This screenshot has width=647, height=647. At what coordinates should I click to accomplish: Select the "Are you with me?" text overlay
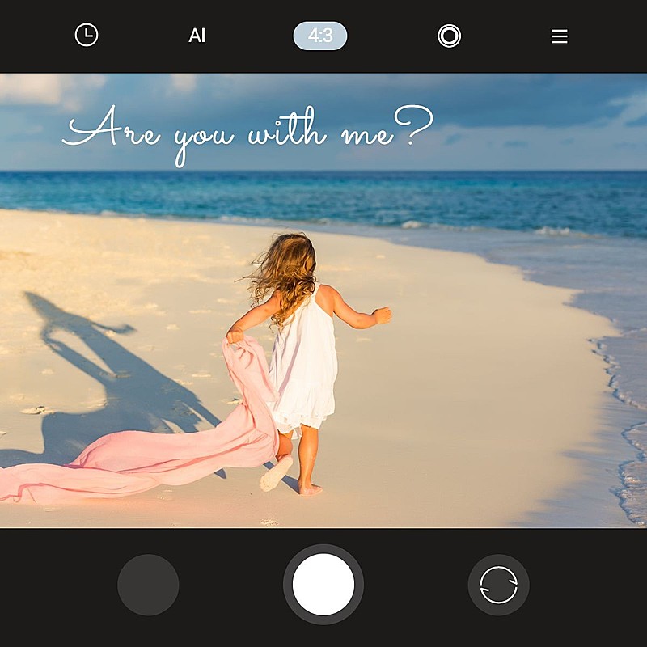247,131
